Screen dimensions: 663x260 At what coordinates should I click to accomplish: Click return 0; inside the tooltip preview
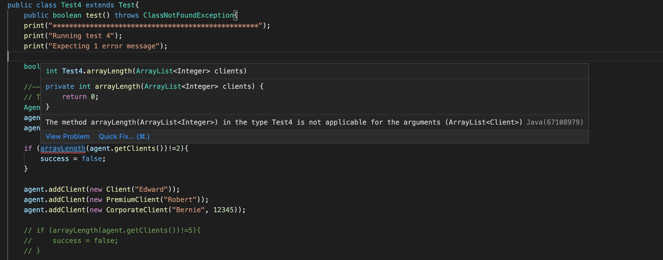80,96
